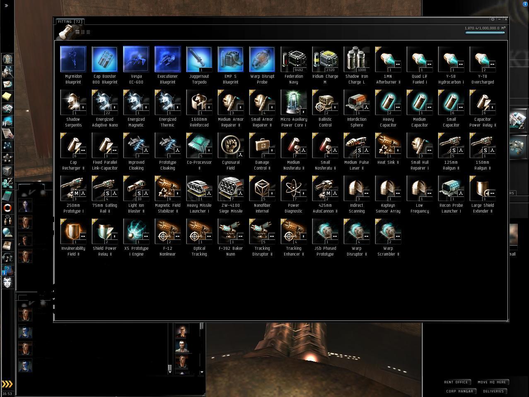This screenshot has height=397, width=529.
Task: Open the Corp Hangar button
Action: [x=459, y=391]
